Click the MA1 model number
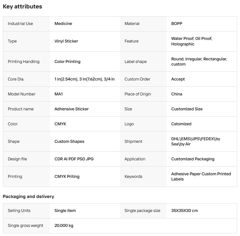The image size is (240, 236). tap(59, 94)
